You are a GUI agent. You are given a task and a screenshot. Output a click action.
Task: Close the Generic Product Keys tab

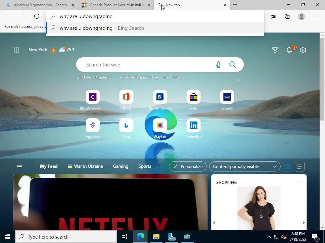tap(149, 5)
